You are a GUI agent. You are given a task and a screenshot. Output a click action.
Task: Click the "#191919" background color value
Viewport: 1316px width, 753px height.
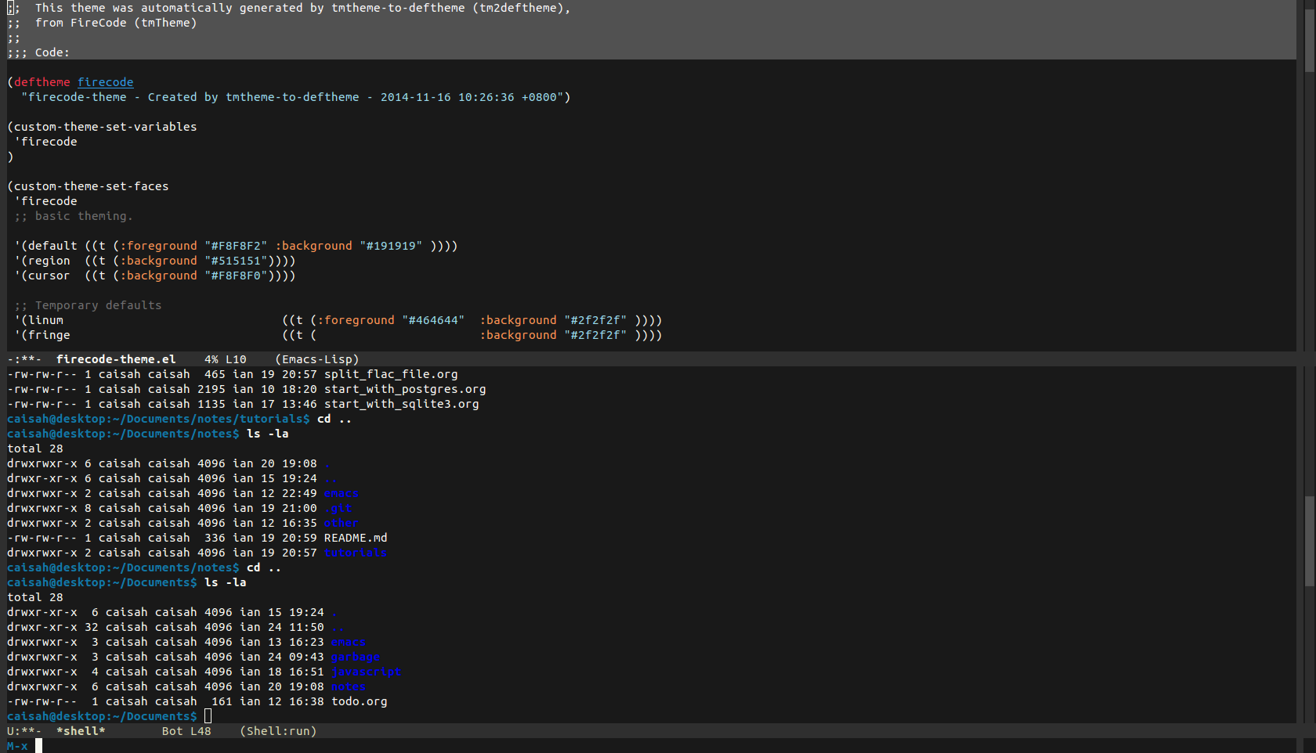(391, 246)
